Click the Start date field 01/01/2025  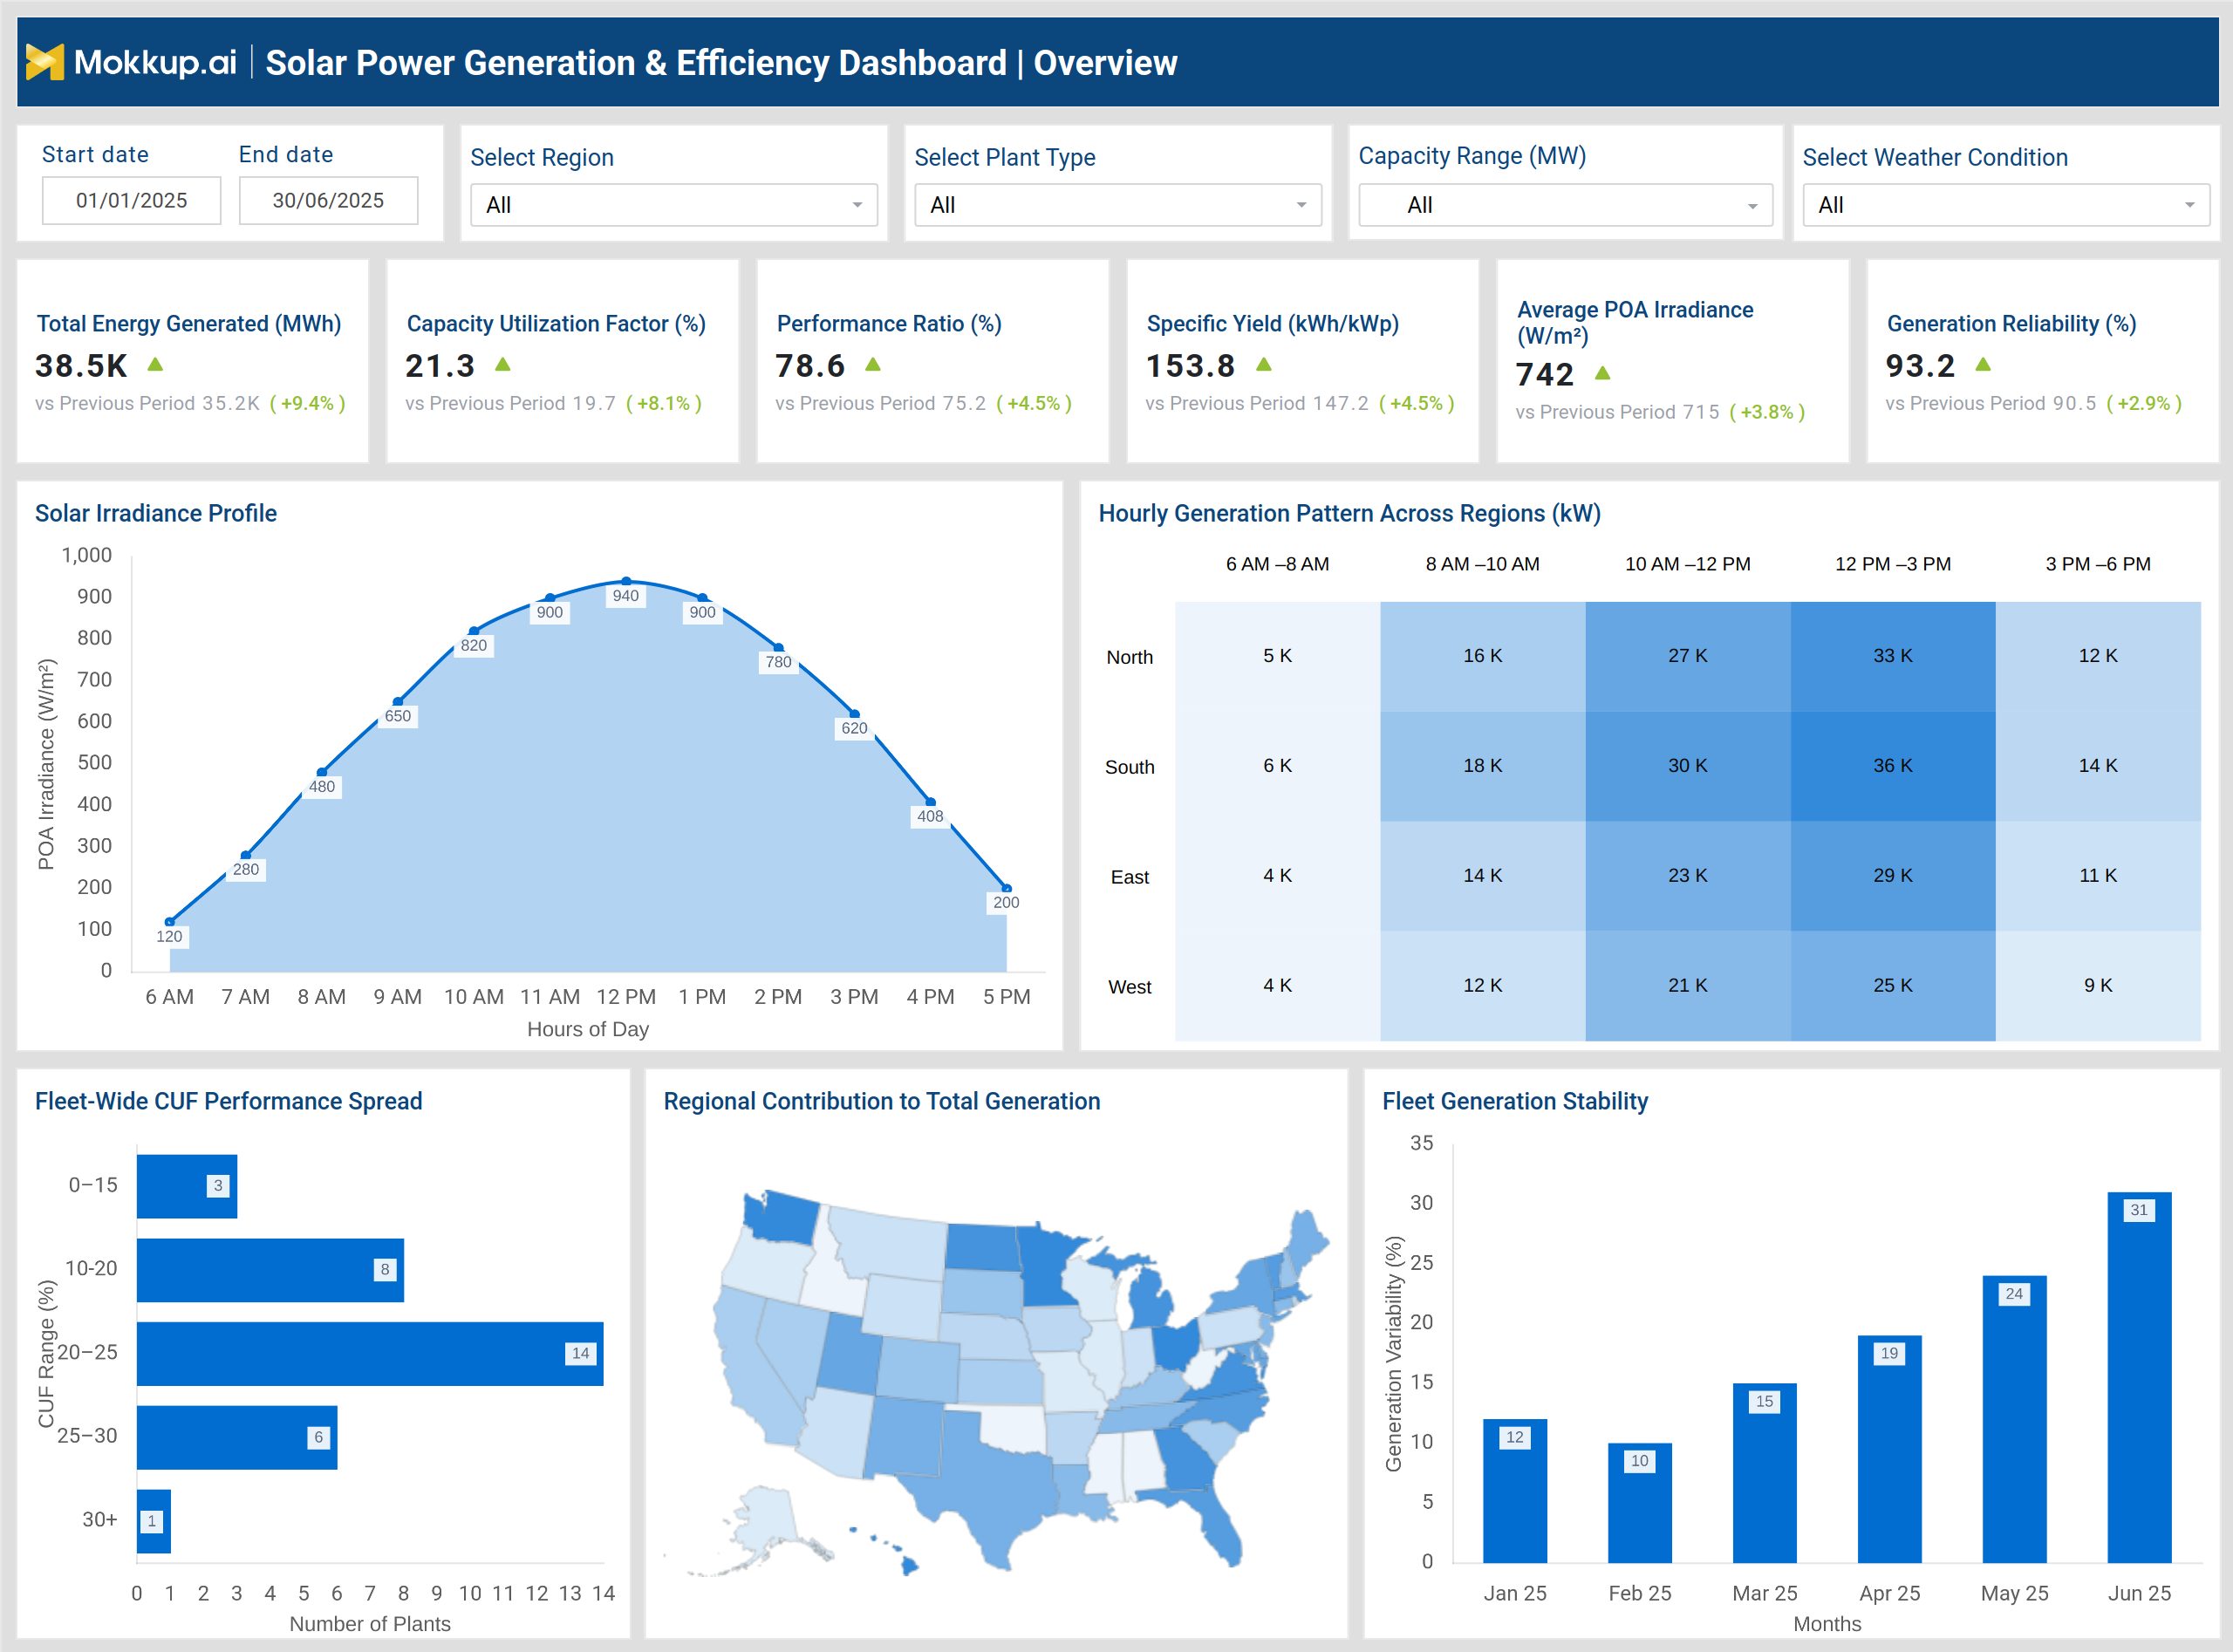click(x=131, y=201)
